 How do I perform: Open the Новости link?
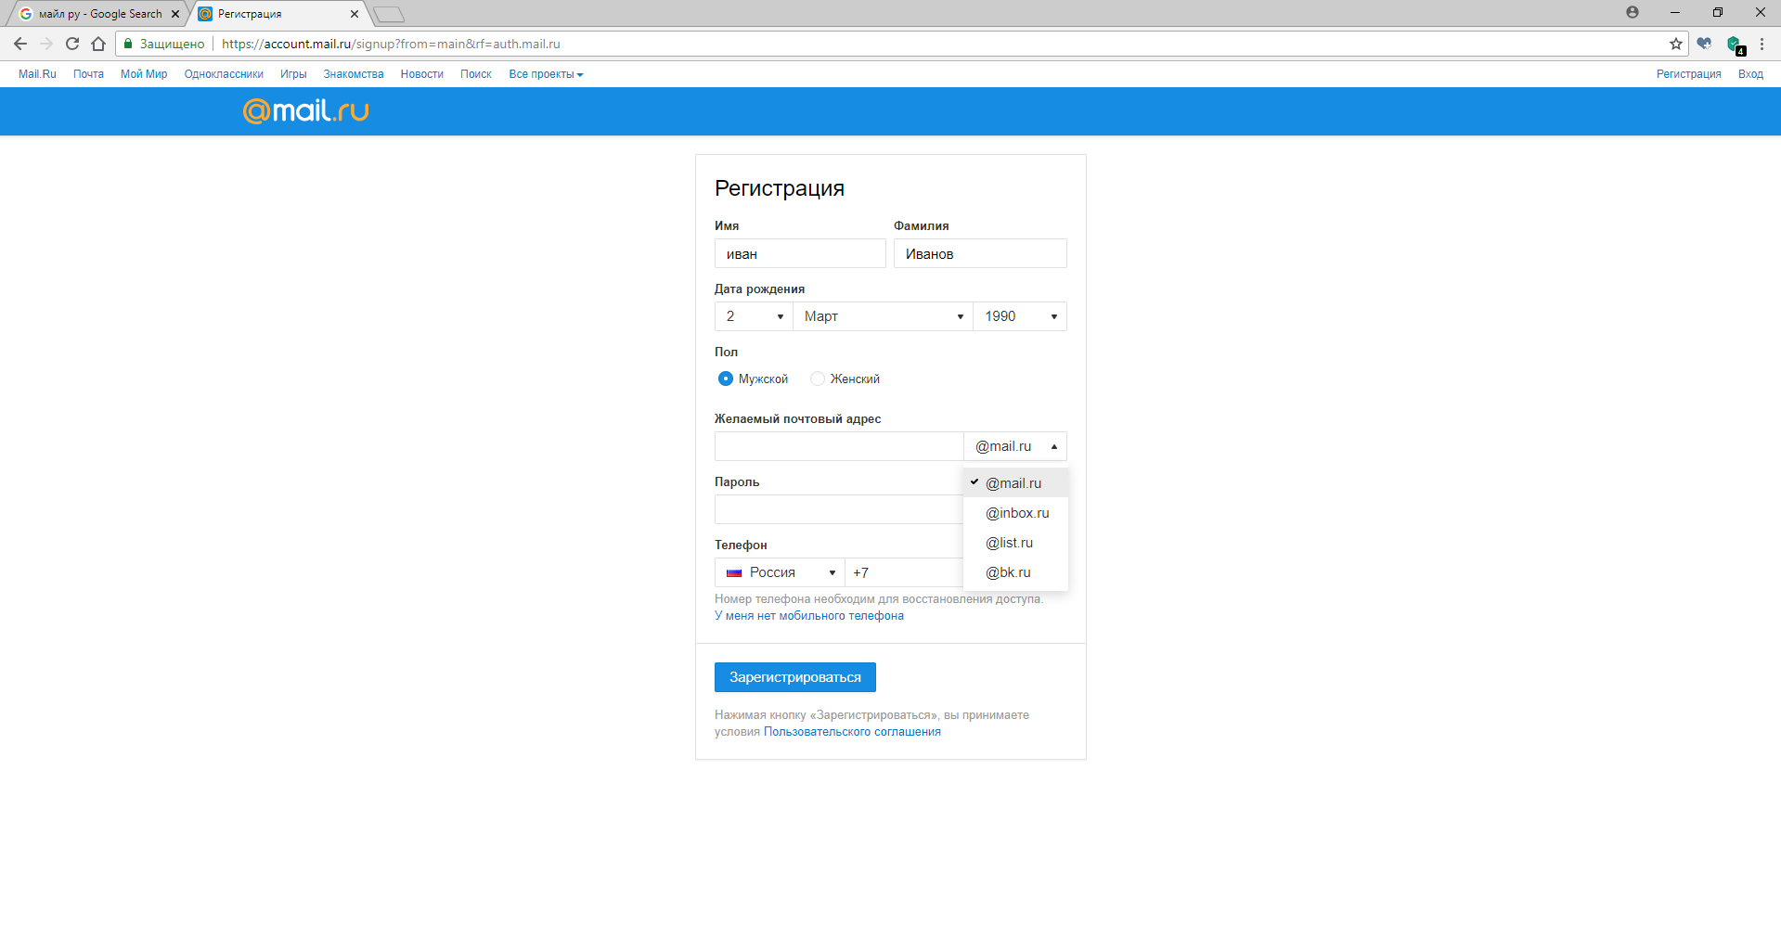422,74
